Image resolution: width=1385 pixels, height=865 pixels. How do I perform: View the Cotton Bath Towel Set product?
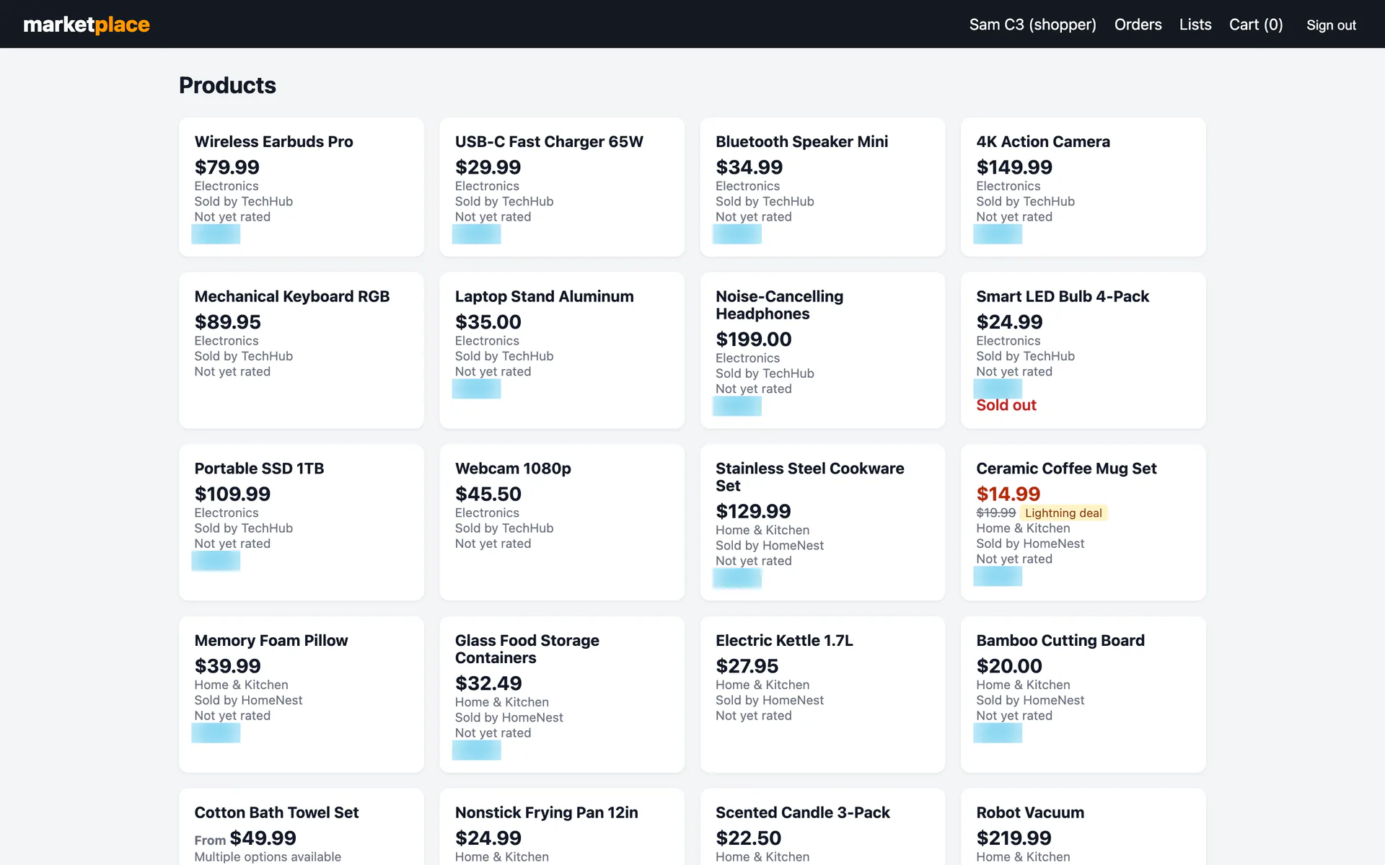(276, 812)
